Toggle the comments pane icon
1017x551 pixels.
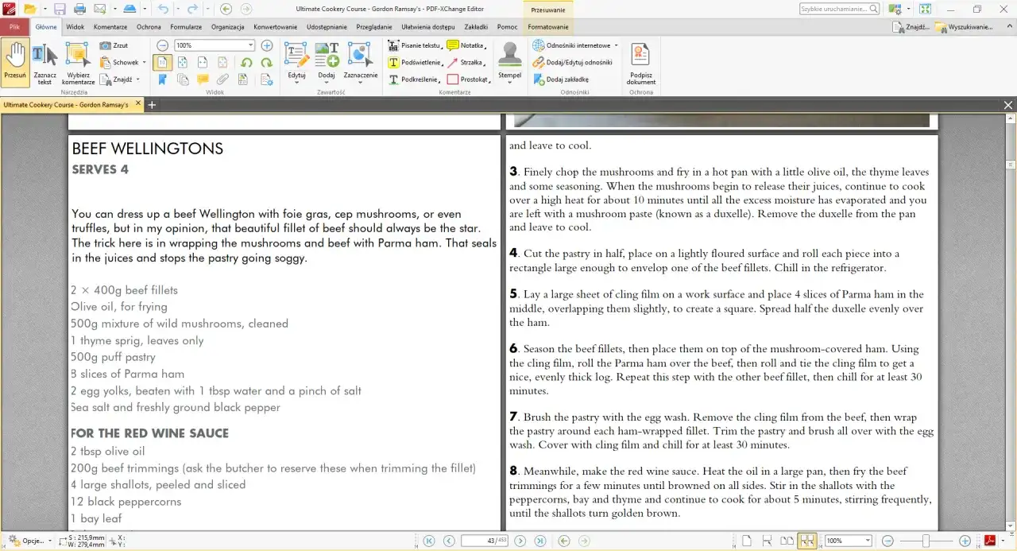[x=203, y=80]
